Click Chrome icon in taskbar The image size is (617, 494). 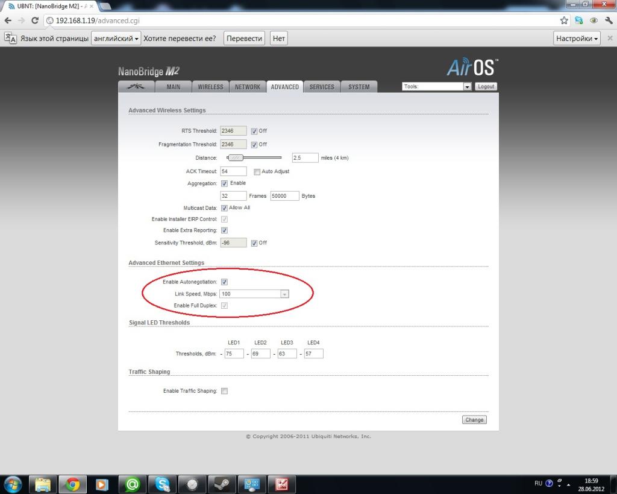click(x=72, y=484)
